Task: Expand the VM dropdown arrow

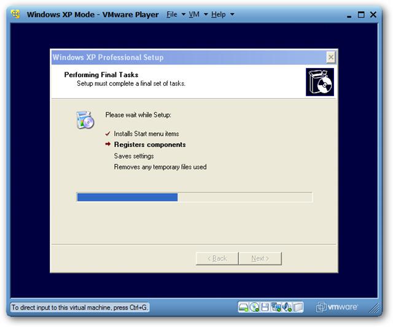Action: tap(206, 15)
